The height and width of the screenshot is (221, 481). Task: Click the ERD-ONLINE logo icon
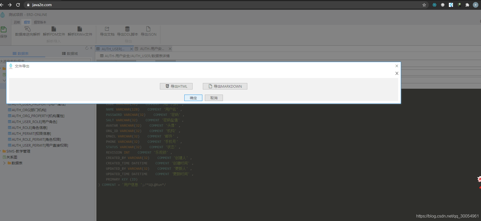pyautogui.click(x=3, y=15)
